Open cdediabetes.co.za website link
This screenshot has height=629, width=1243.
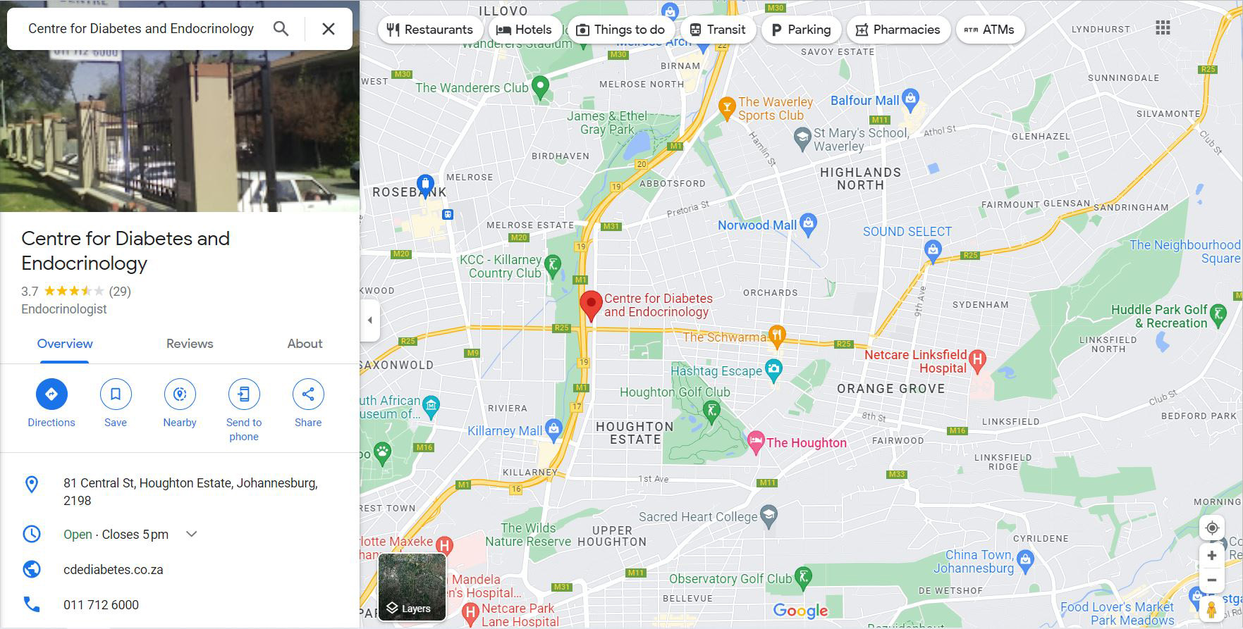point(114,570)
